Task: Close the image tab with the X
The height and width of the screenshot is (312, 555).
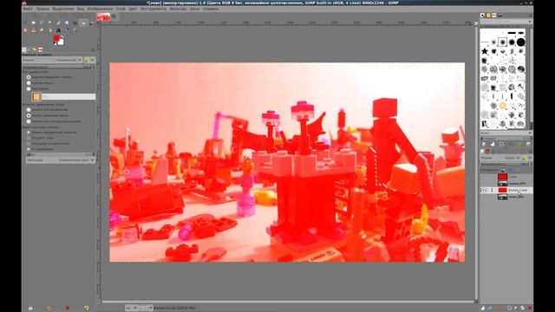Action: coord(114,16)
